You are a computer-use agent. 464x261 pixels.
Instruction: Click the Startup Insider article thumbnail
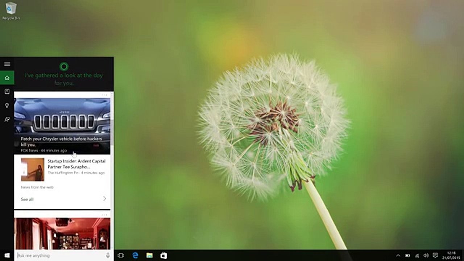(x=33, y=169)
